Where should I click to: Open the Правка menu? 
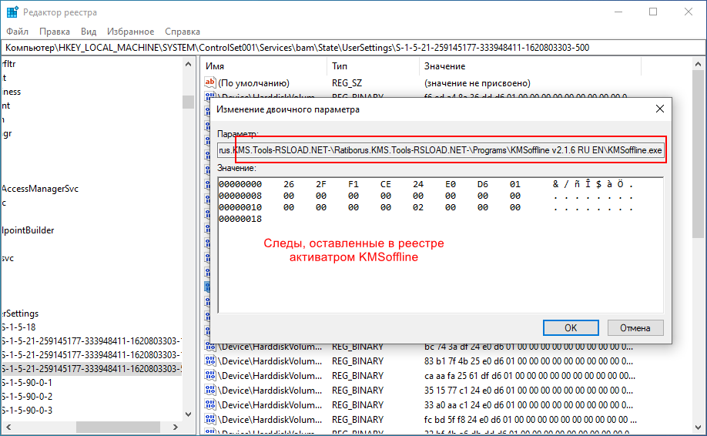pyautogui.click(x=55, y=32)
